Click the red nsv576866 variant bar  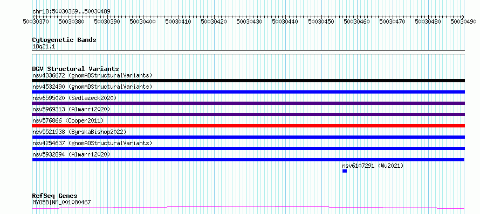248,126
